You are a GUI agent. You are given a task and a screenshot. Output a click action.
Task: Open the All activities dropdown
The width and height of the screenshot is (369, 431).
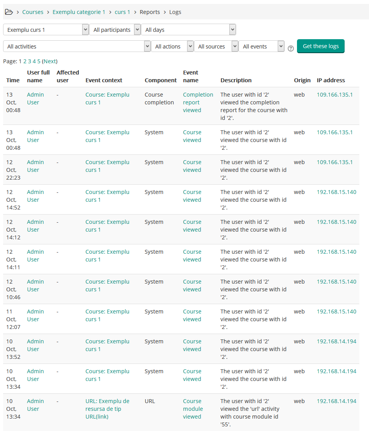click(76, 46)
